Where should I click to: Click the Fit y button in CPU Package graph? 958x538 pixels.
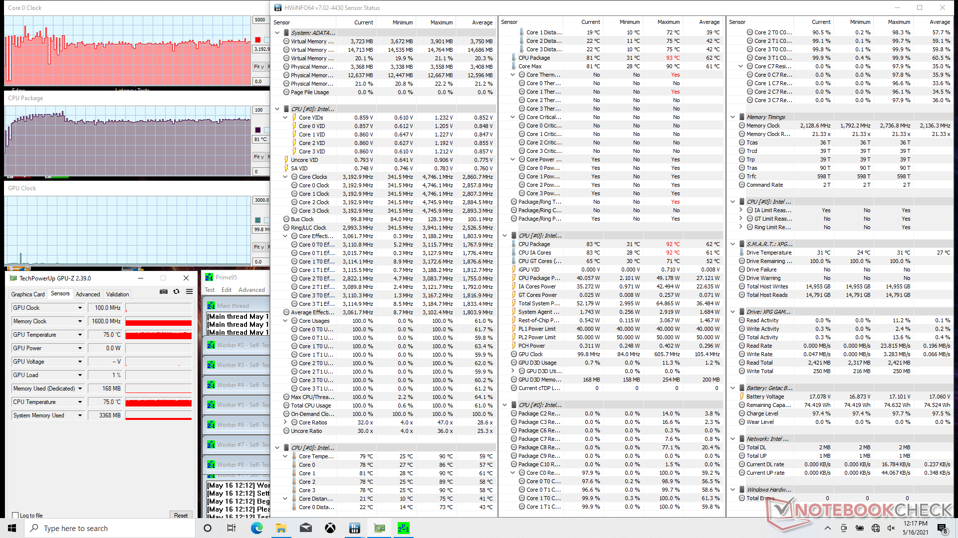tap(259, 157)
